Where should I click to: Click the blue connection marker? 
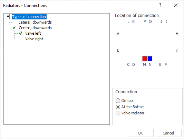(x=150, y=59)
